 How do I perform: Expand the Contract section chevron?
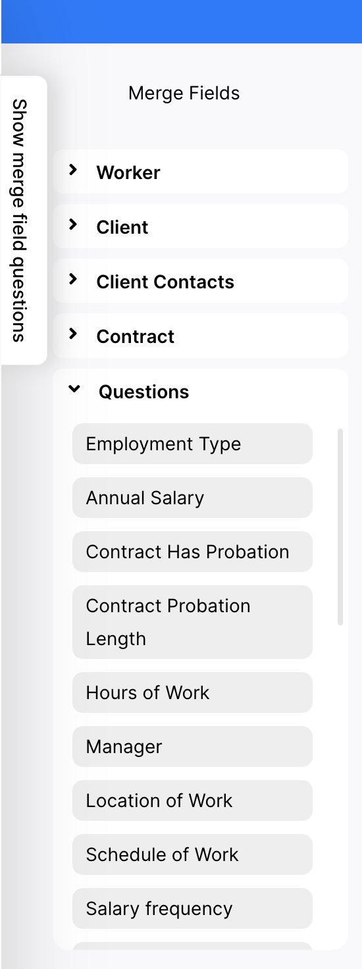pyautogui.click(x=73, y=334)
